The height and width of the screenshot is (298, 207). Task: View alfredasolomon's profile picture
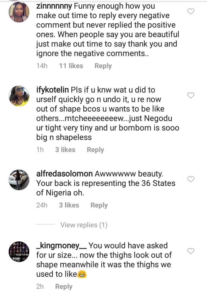click(x=19, y=180)
